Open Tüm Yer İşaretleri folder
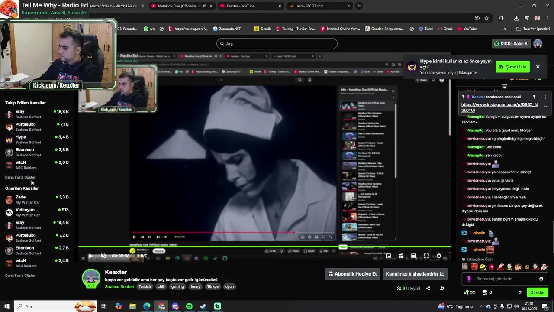 coord(533,29)
